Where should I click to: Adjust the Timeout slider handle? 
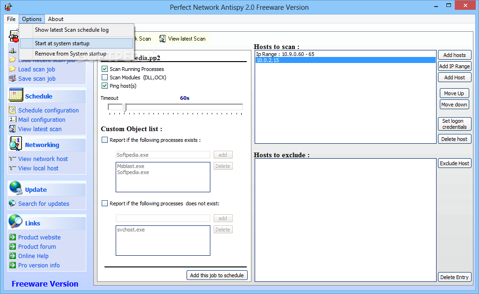click(x=125, y=107)
